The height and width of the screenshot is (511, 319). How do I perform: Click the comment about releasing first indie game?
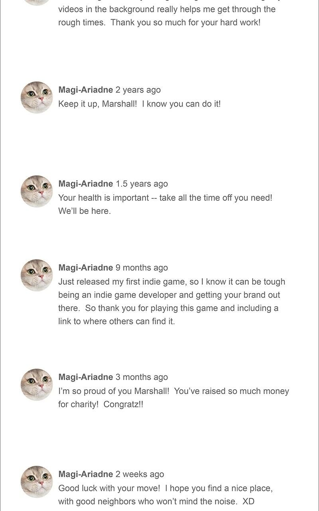(171, 301)
